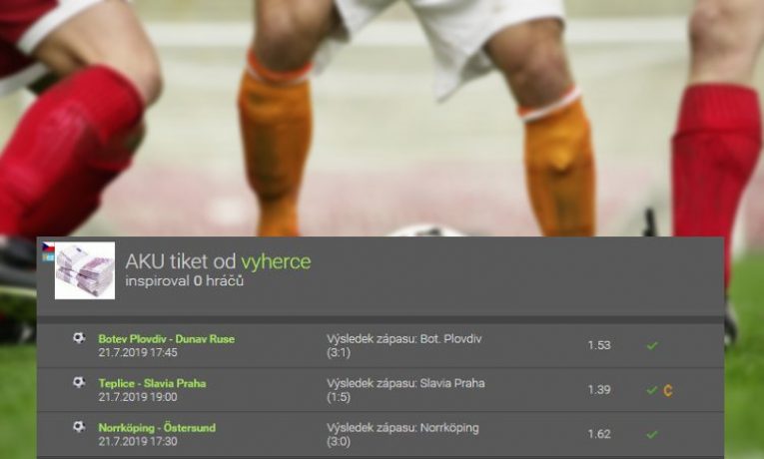Viewport: 764px width, 459px height.
Task: Click the soccer ball icon beside Botev Plovdiv match
Action: (x=79, y=338)
